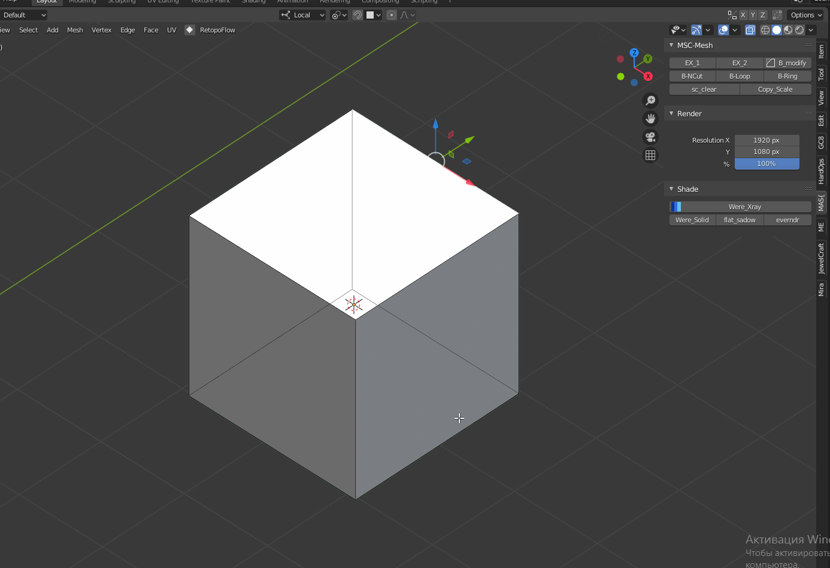Click the red X axis on the navigation gizmo

(648, 76)
